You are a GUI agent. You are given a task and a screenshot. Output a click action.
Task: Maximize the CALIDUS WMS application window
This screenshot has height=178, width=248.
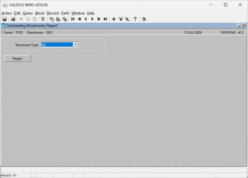[x=226, y=5]
